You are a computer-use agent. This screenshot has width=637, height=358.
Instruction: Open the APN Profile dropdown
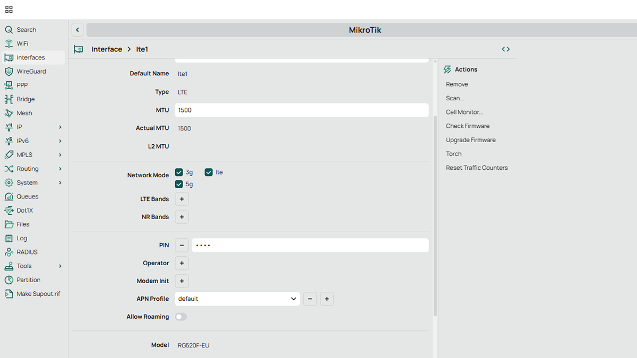click(237, 299)
